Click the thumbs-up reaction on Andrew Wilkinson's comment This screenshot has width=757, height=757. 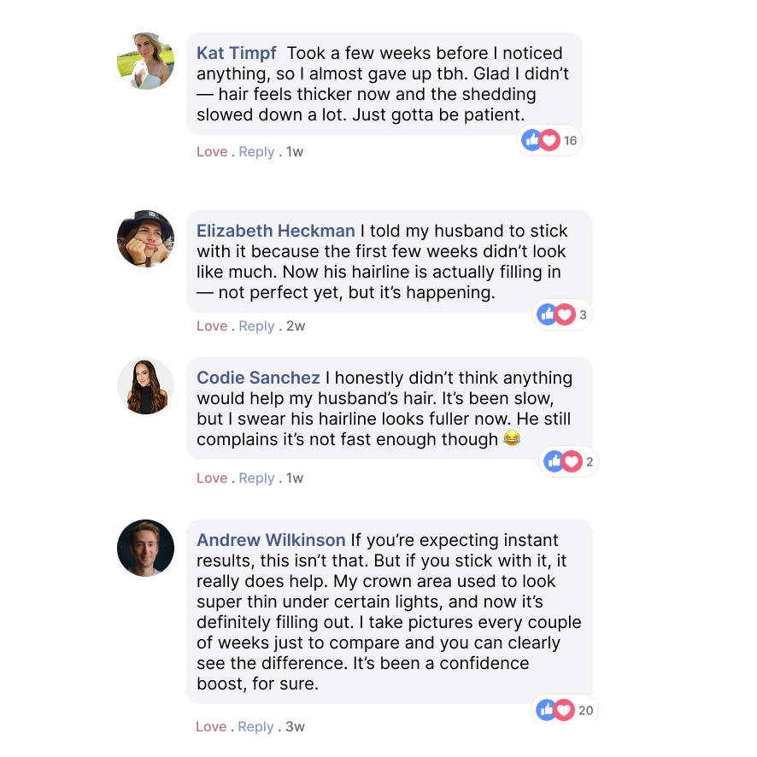546,710
